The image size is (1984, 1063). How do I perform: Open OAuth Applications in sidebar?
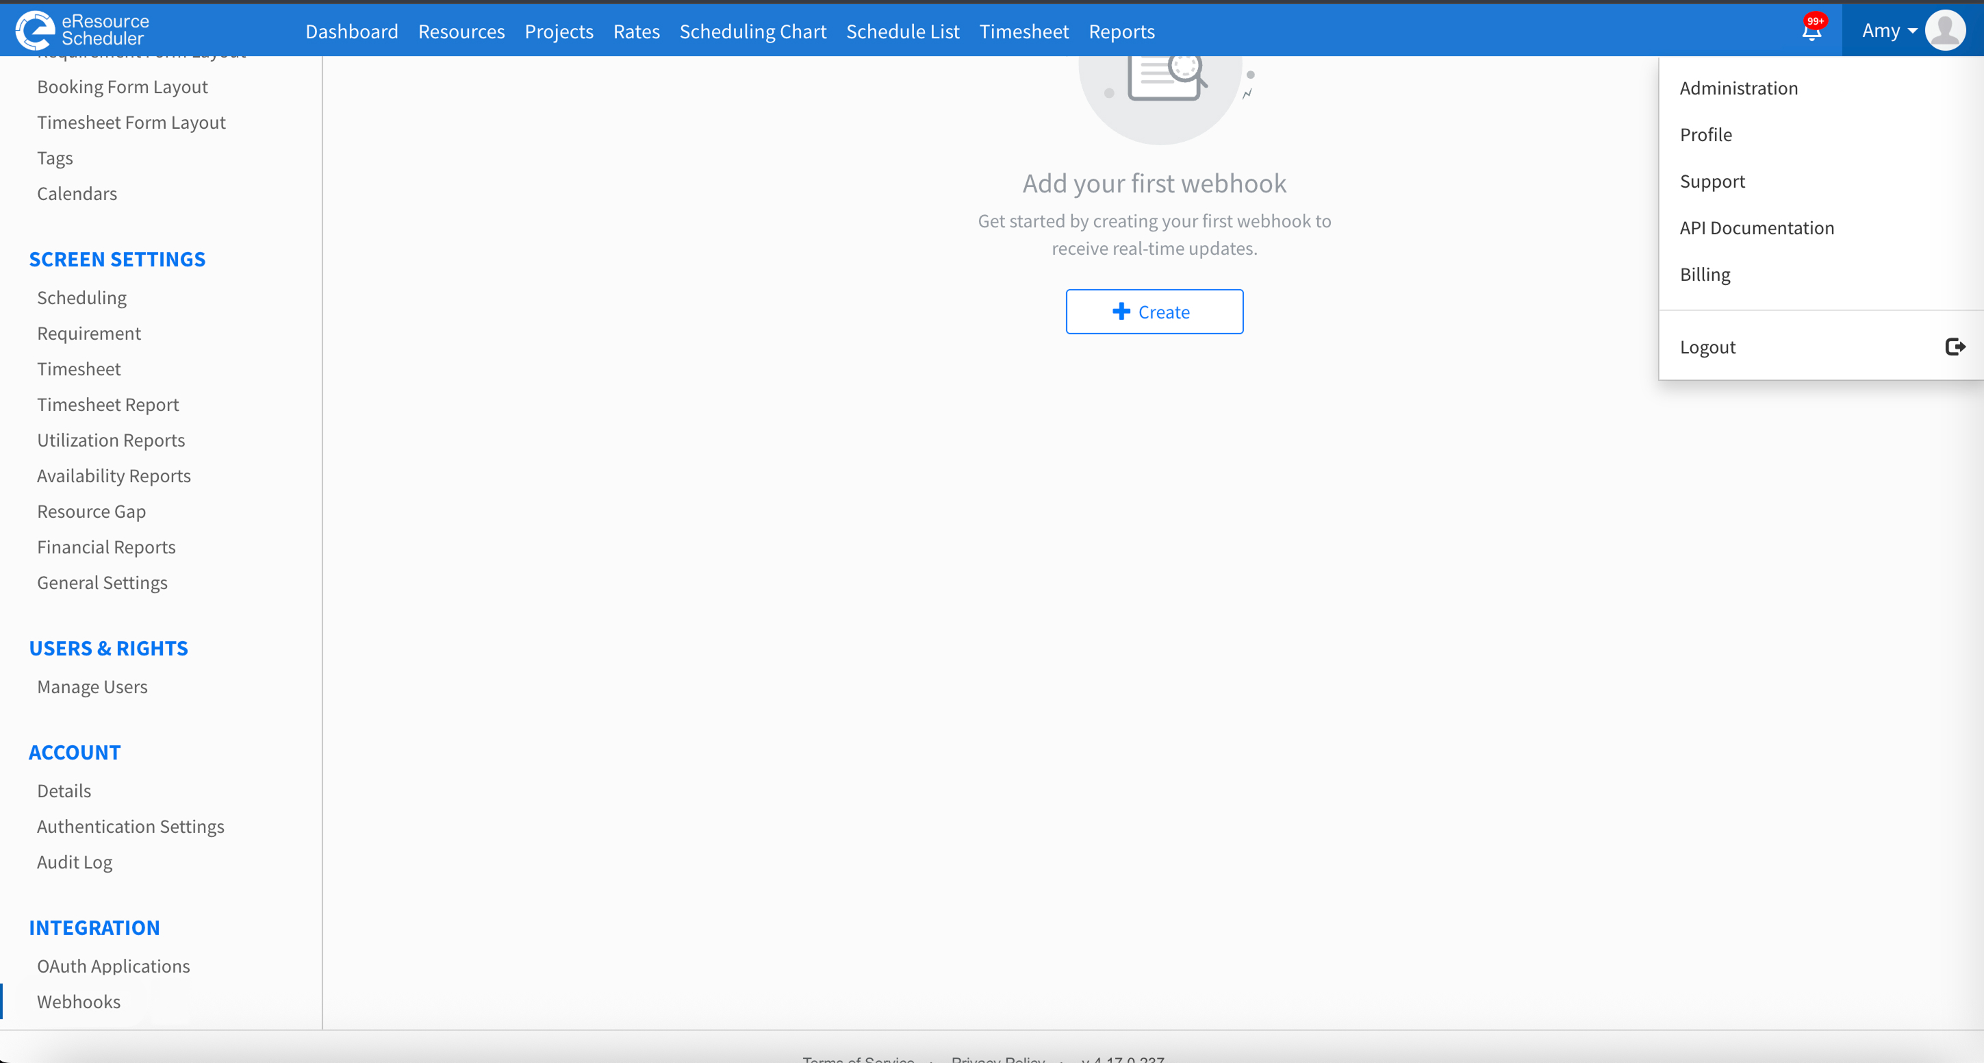point(113,966)
